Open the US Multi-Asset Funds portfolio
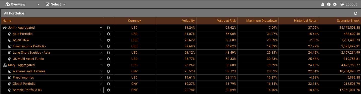 point(28,59)
